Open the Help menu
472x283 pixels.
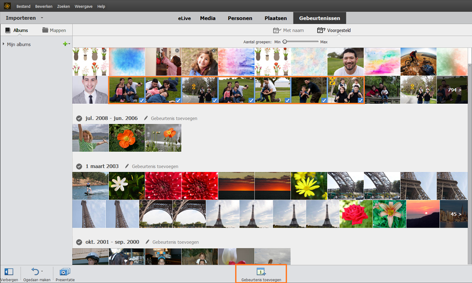101,6
